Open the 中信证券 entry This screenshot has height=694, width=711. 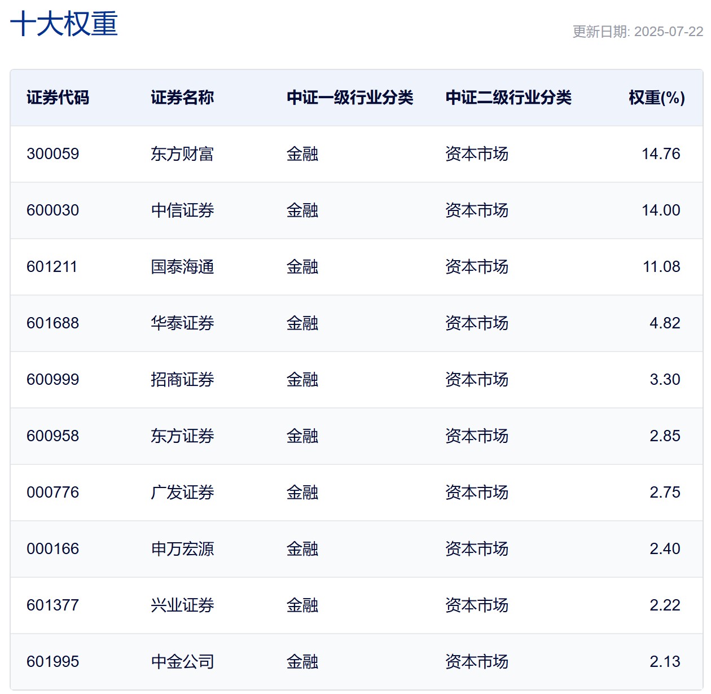182,210
